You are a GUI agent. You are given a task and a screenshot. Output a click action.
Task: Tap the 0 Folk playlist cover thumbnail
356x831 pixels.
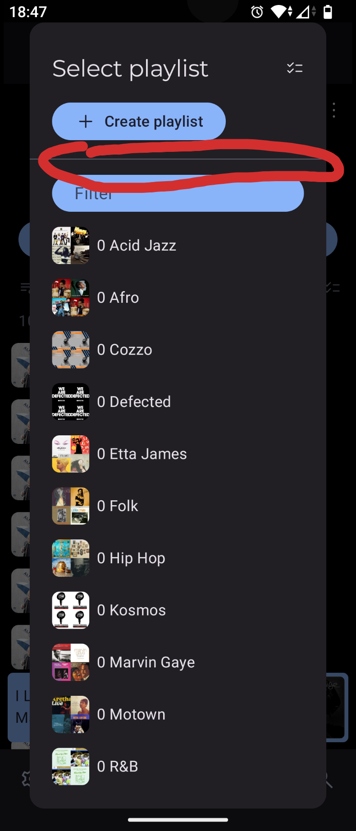coord(71,506)
